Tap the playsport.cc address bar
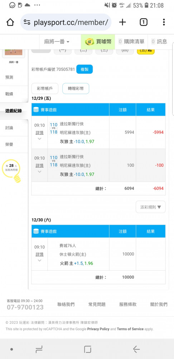This screenshot has height=359, width=174. (66, 22)
